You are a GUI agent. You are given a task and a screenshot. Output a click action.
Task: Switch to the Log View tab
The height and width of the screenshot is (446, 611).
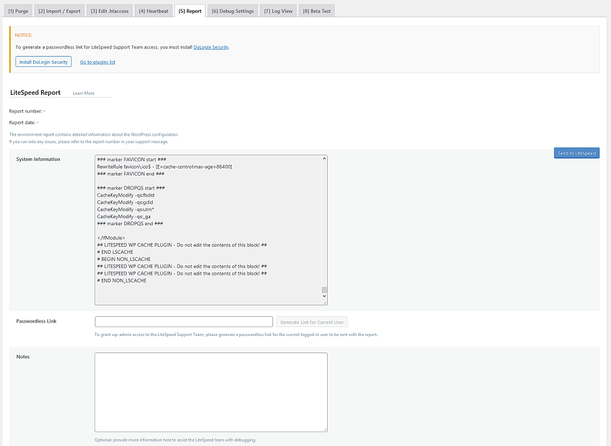click(278, 11)
